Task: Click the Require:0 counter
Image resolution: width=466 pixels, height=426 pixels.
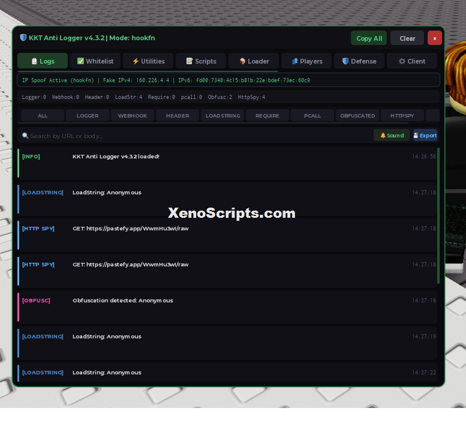Action: pos(161,97)
